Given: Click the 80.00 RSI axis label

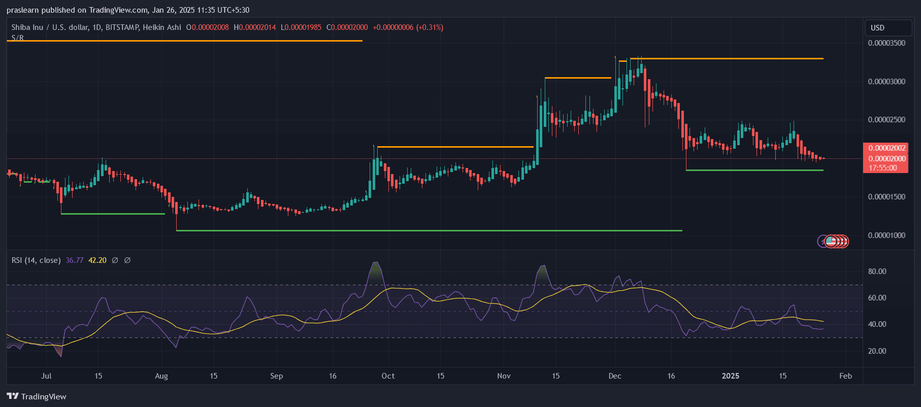Looking at the screenshot, I should coord(877,272).
